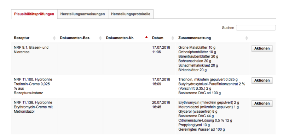Select the NRF 11.138. Erythromycin-Creme entry

tap(33, 107)
